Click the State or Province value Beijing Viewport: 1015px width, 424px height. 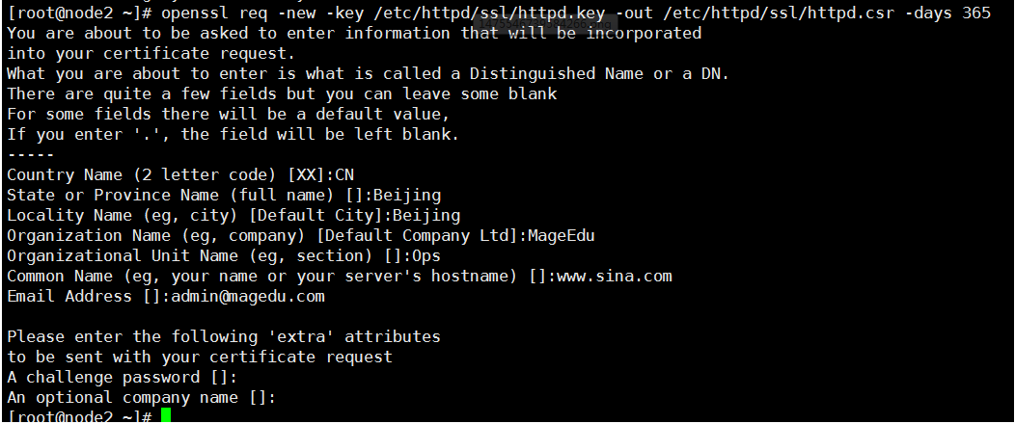[x=407, y=196]
